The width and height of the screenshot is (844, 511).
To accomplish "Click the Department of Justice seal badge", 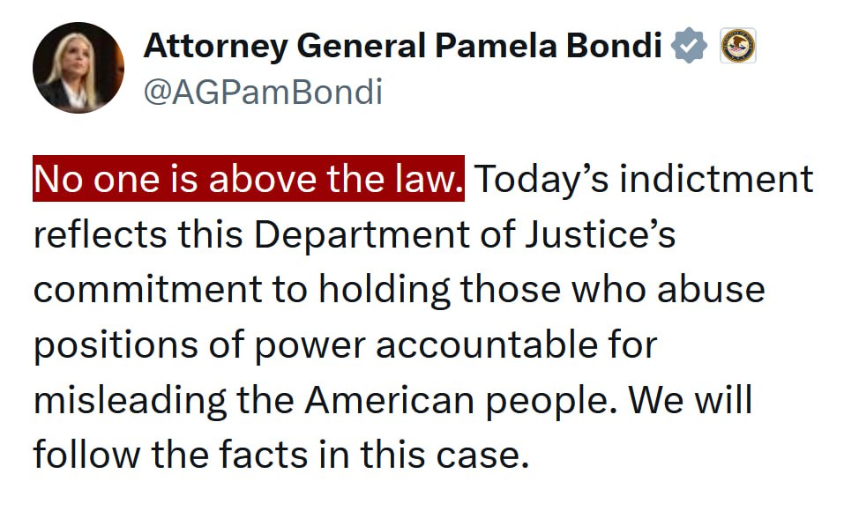I will pyautogui.click(x=737, y=46).
